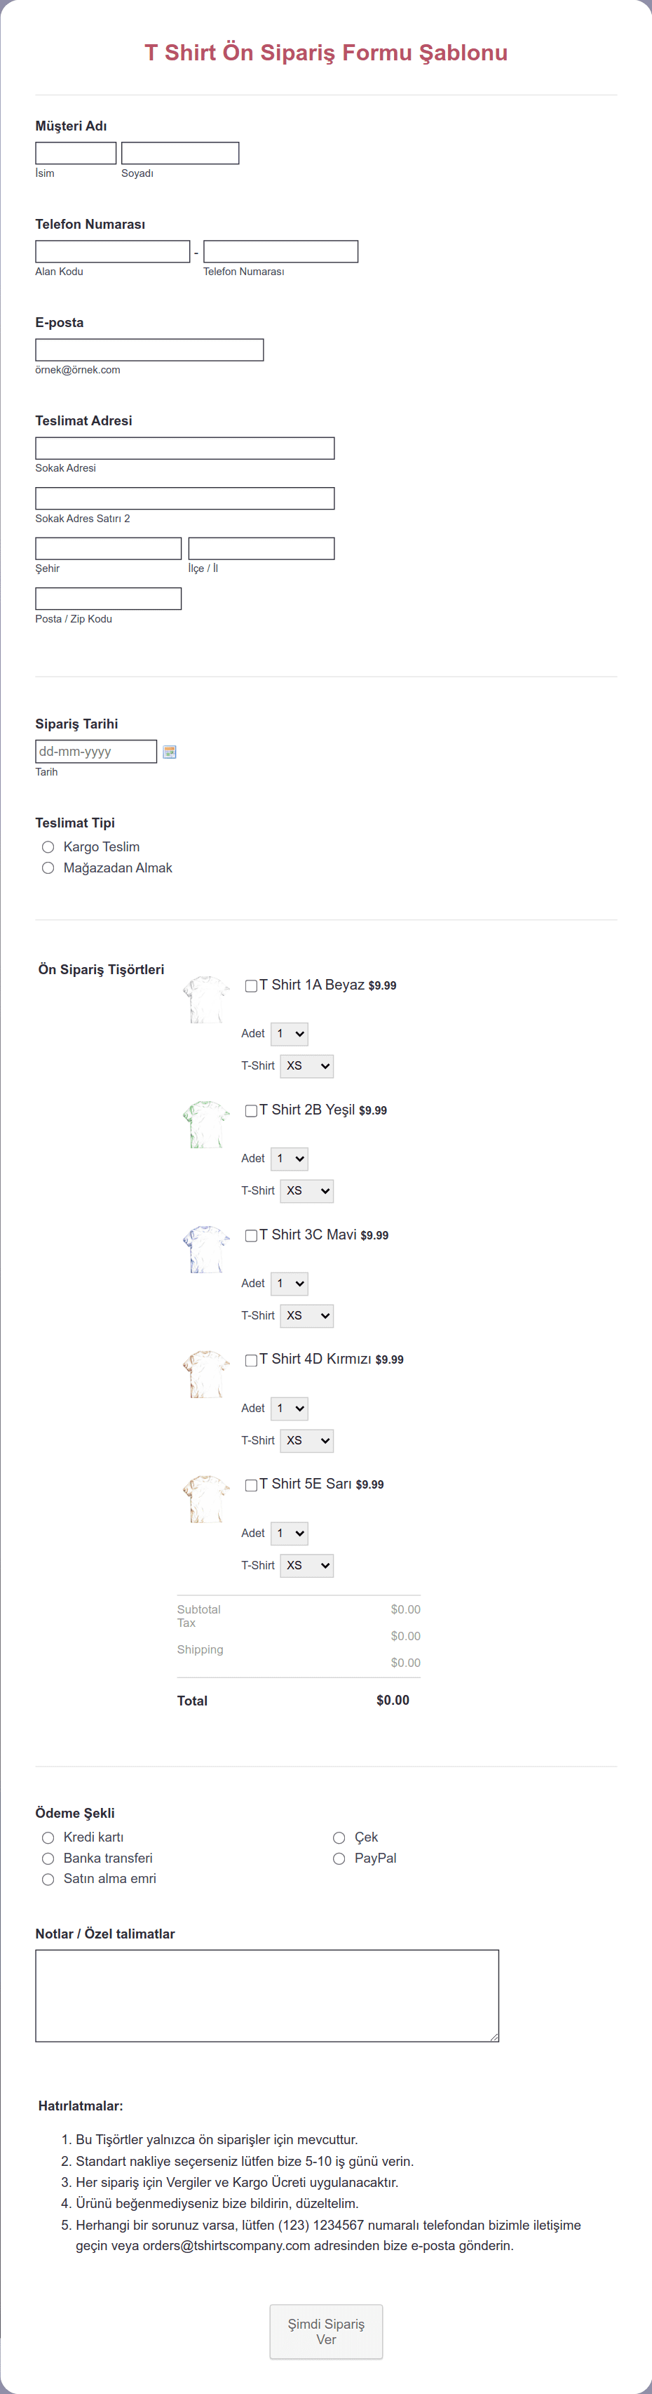Select PayPal as payment method

[339, 1858]
